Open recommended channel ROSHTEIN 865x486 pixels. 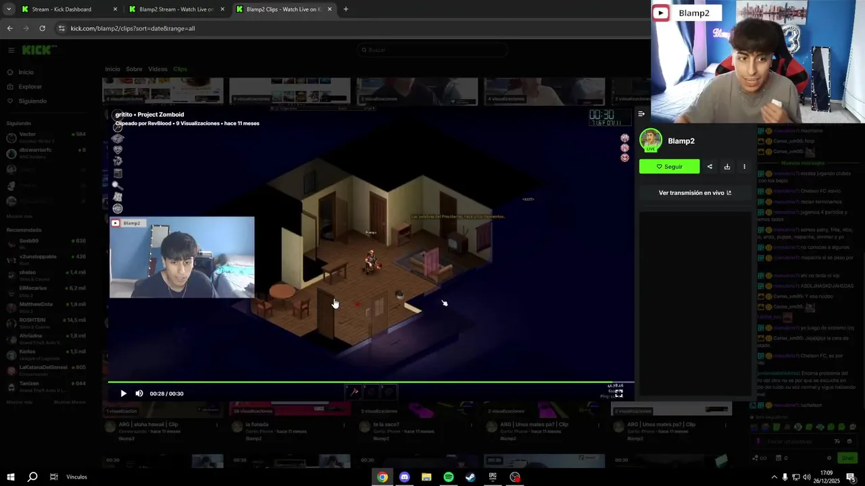(46, 323)
